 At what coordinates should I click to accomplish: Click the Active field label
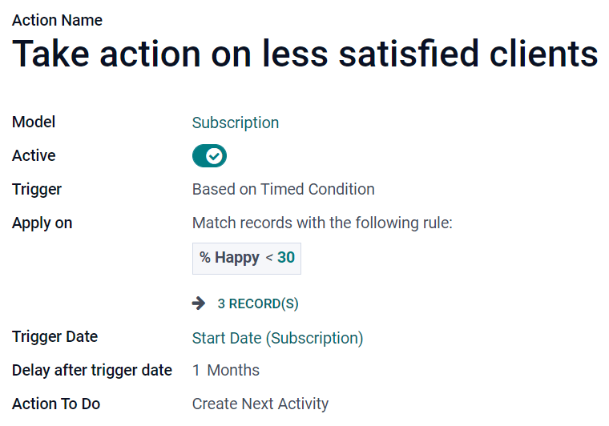(34, 156)
